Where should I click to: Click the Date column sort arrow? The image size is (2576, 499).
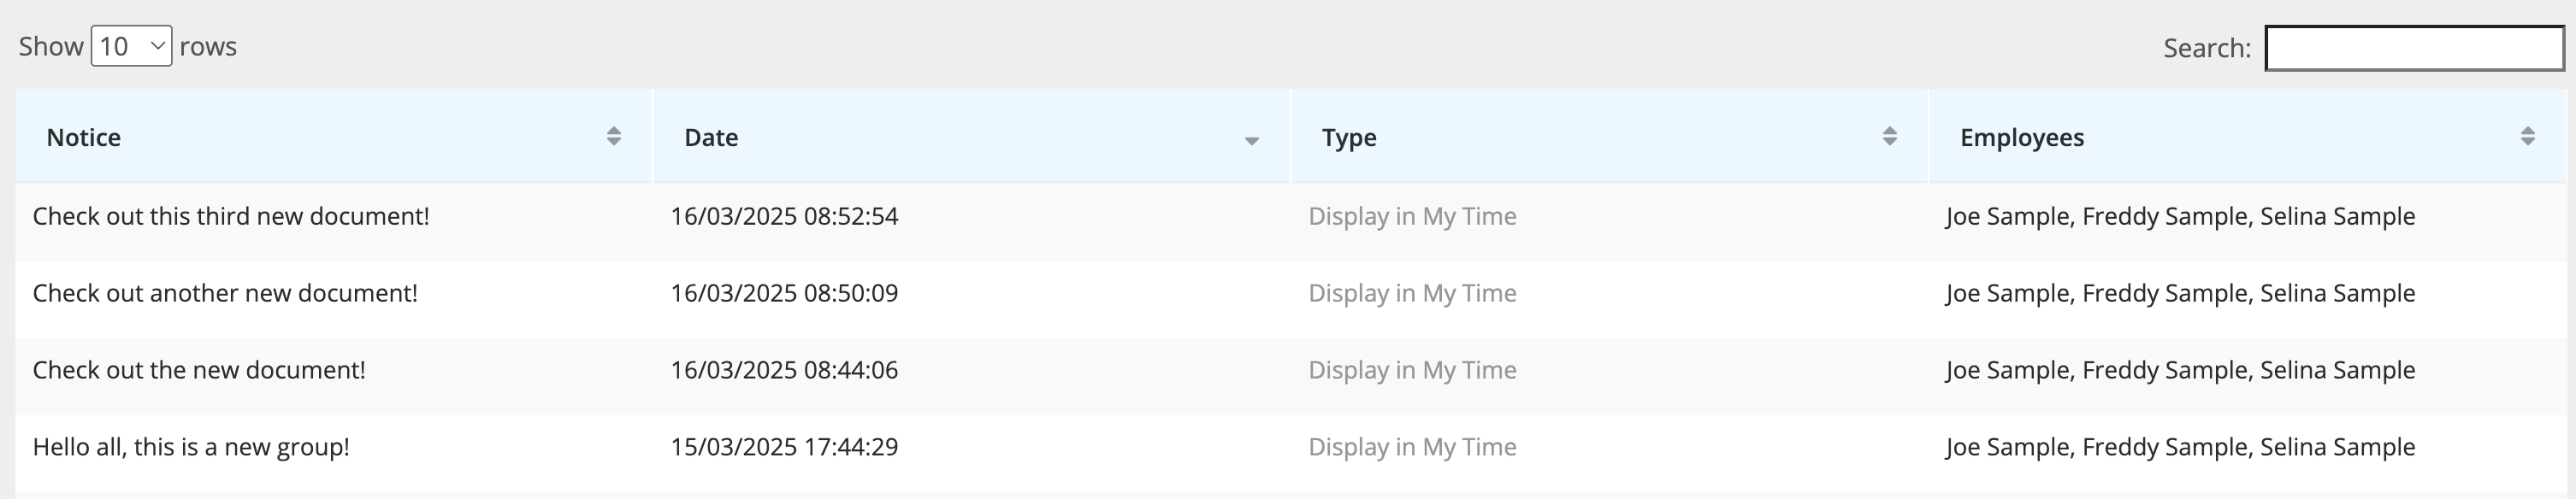coord(1251,140)
